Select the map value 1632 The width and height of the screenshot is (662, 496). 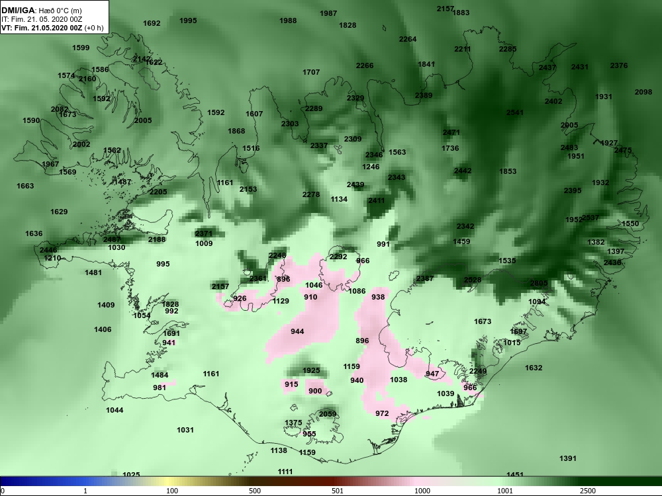(534, 368)
